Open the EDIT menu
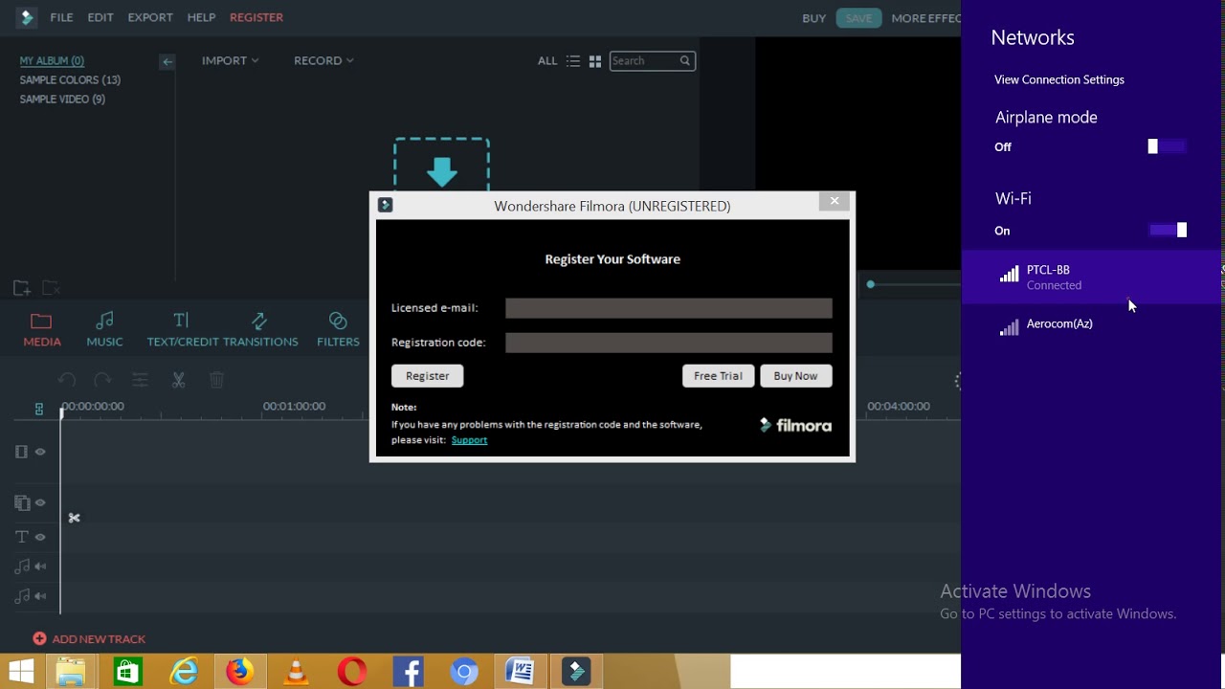 100,17
